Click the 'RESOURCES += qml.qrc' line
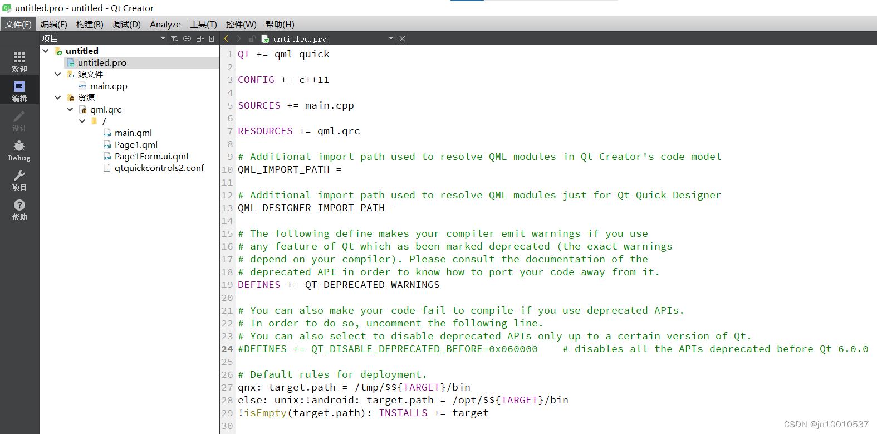 pyautogui.click(x=299, y=131)
